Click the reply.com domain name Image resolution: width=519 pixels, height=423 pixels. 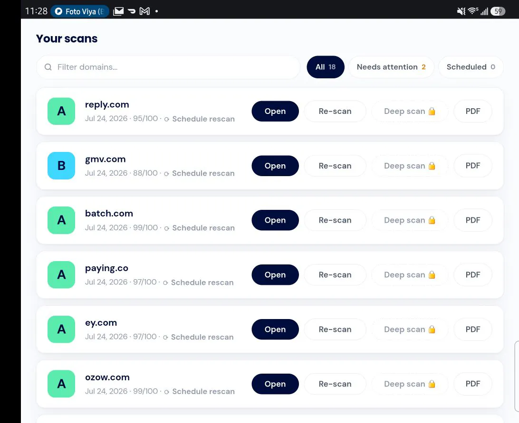coord(107,105)
